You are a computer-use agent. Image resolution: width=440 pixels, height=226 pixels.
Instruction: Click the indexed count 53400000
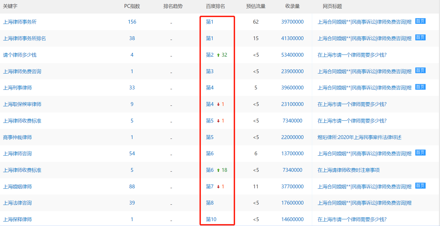point(292,55)
